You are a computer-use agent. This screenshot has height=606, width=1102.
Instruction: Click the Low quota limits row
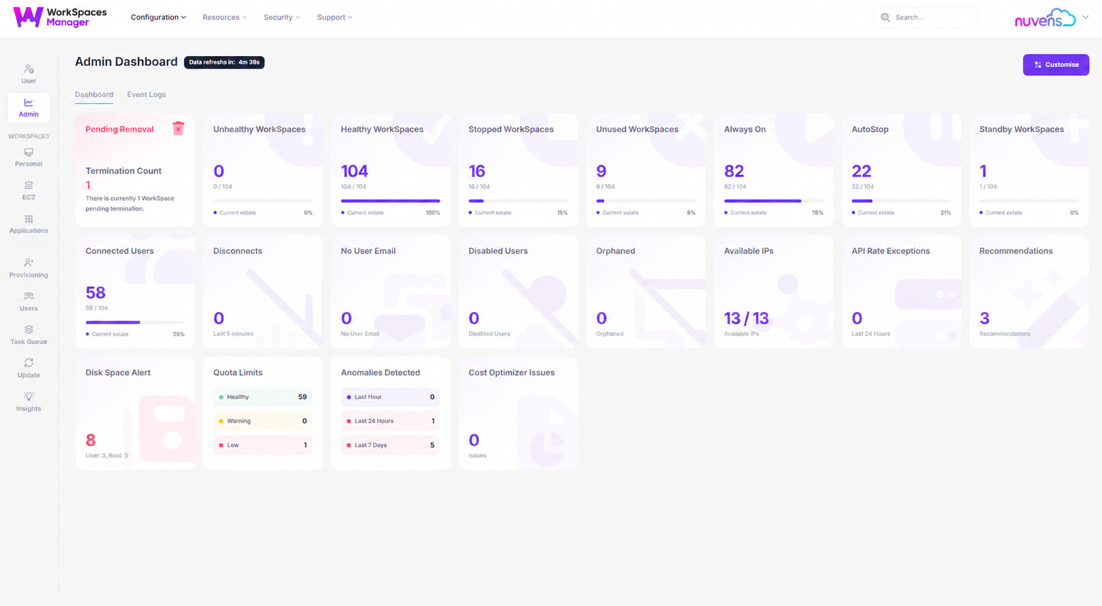(262, 445)
